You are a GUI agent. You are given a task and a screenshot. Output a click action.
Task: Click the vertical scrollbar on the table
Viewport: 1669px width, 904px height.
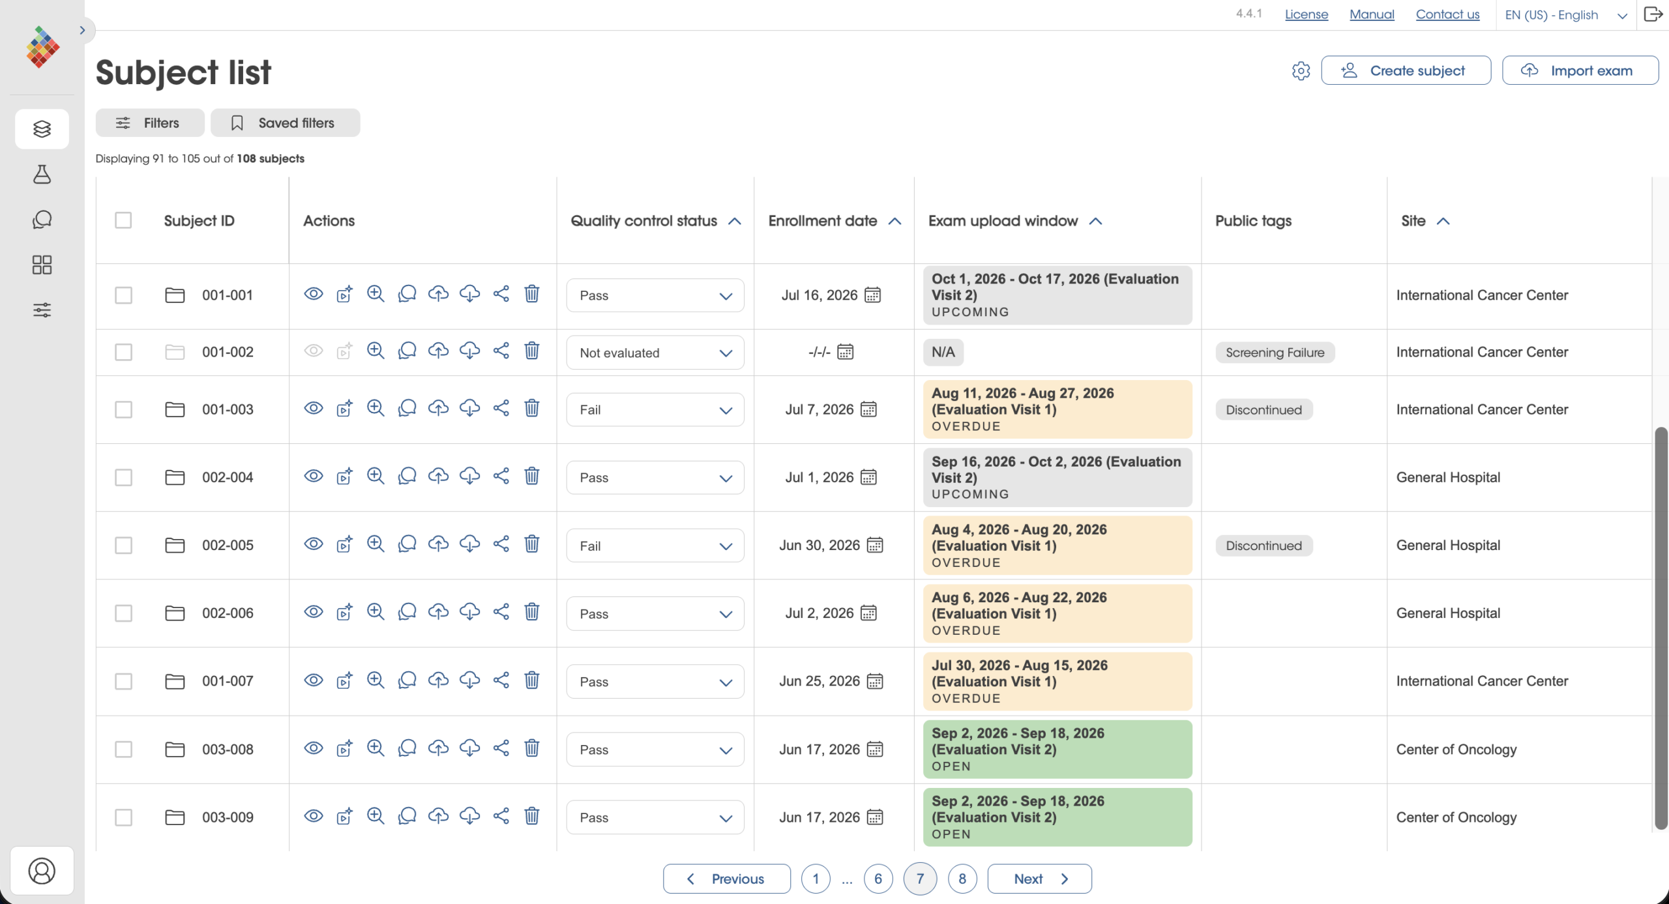(x=1661, y=628)
